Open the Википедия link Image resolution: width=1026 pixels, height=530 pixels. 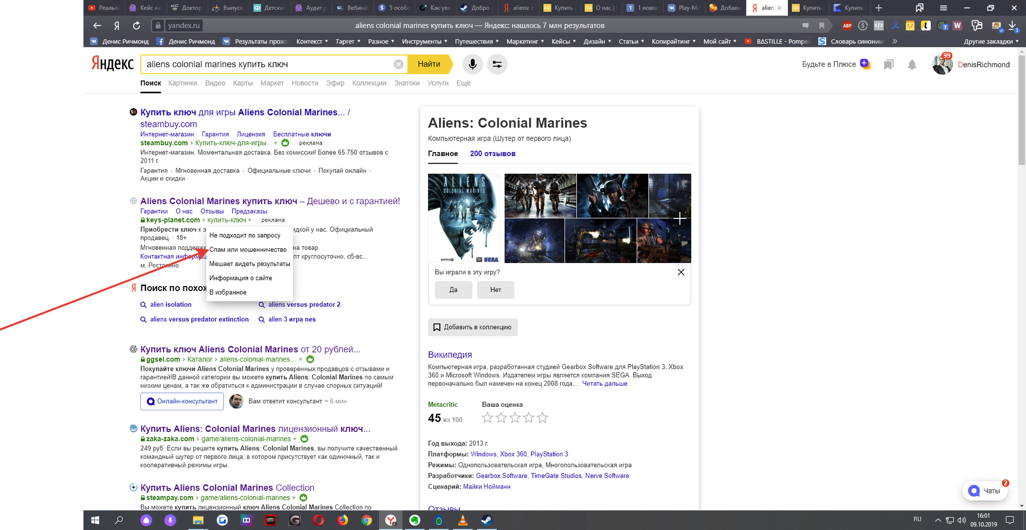coord(450,355)
